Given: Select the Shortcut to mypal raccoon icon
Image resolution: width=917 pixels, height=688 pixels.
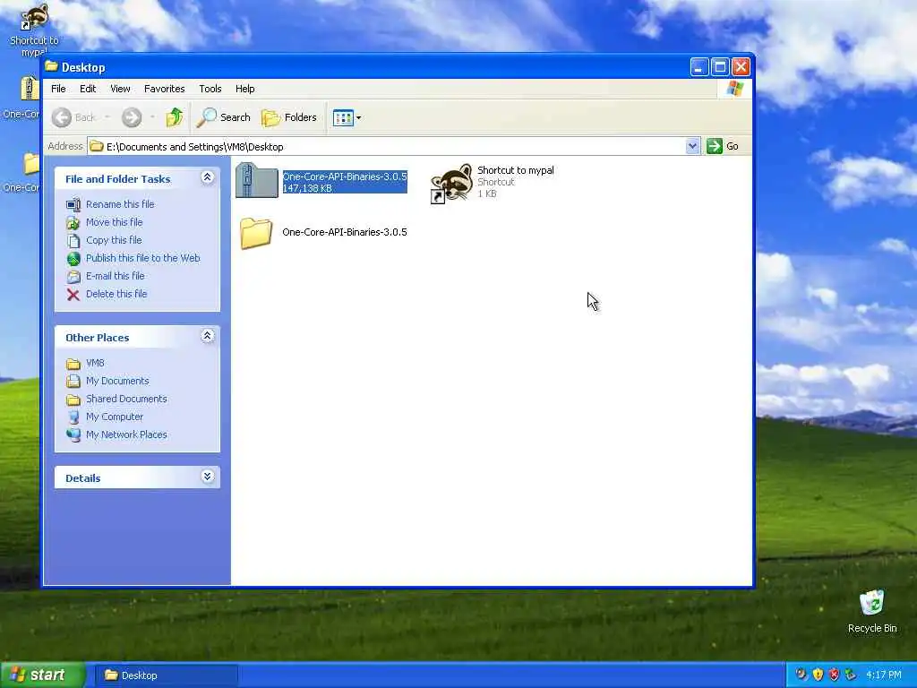Looking at the screenshot, I should pyautogui.click(x=451, y=183).
